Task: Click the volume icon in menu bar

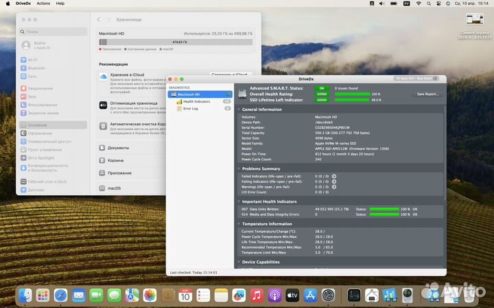Action: [x=382, y=3]
